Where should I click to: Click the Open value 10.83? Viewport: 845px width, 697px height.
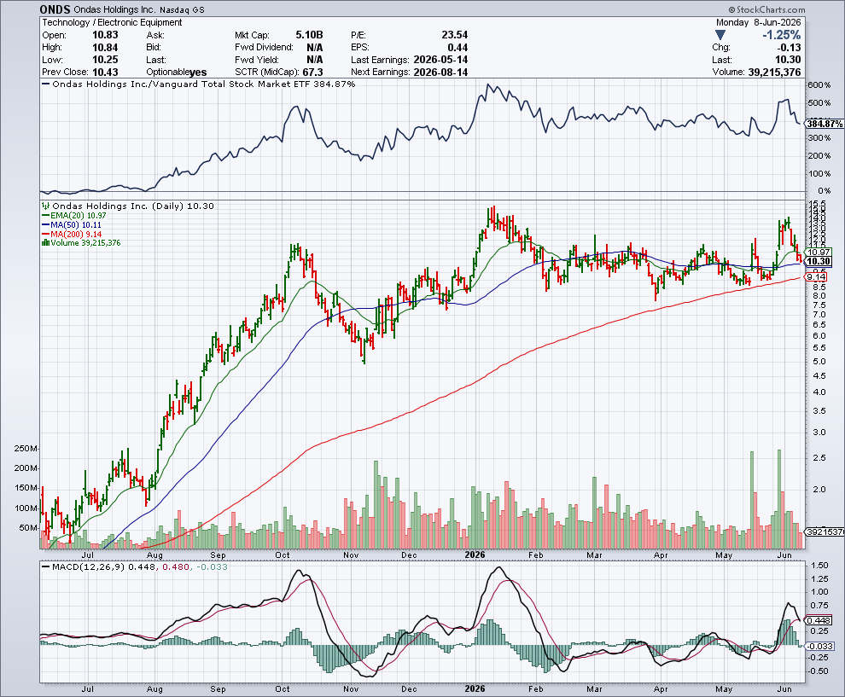tap(105, 34)
